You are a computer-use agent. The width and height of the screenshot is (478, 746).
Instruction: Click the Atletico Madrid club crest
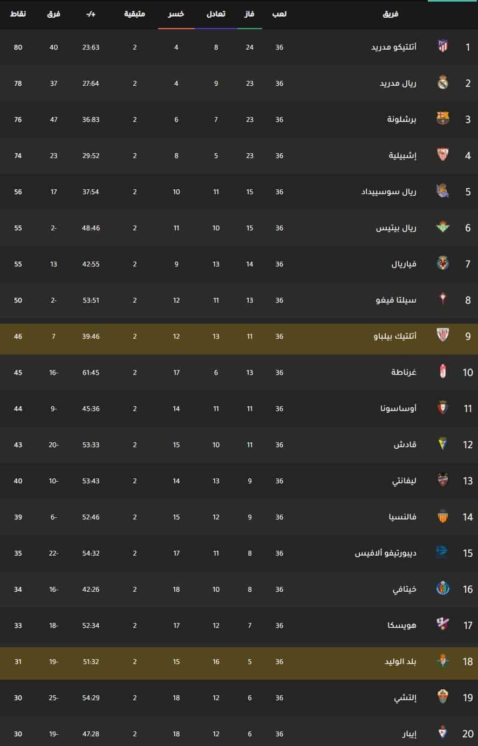[443, 47]
